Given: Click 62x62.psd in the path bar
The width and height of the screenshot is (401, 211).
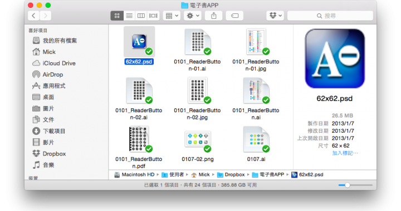Looking at the screenshot, I should point(307,174).
